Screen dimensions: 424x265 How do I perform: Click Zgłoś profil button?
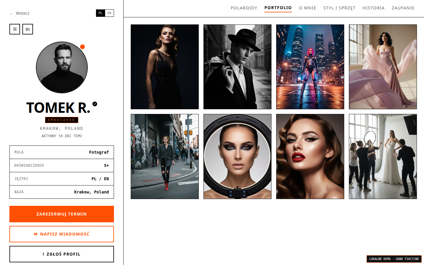(62, 254)
